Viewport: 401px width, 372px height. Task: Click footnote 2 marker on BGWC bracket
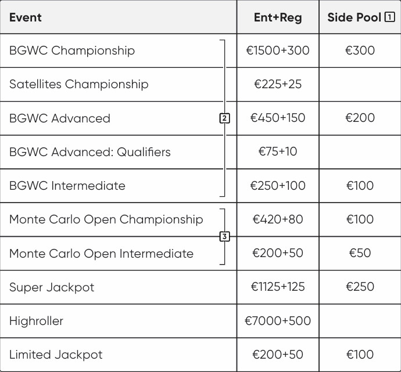[224, 118]
